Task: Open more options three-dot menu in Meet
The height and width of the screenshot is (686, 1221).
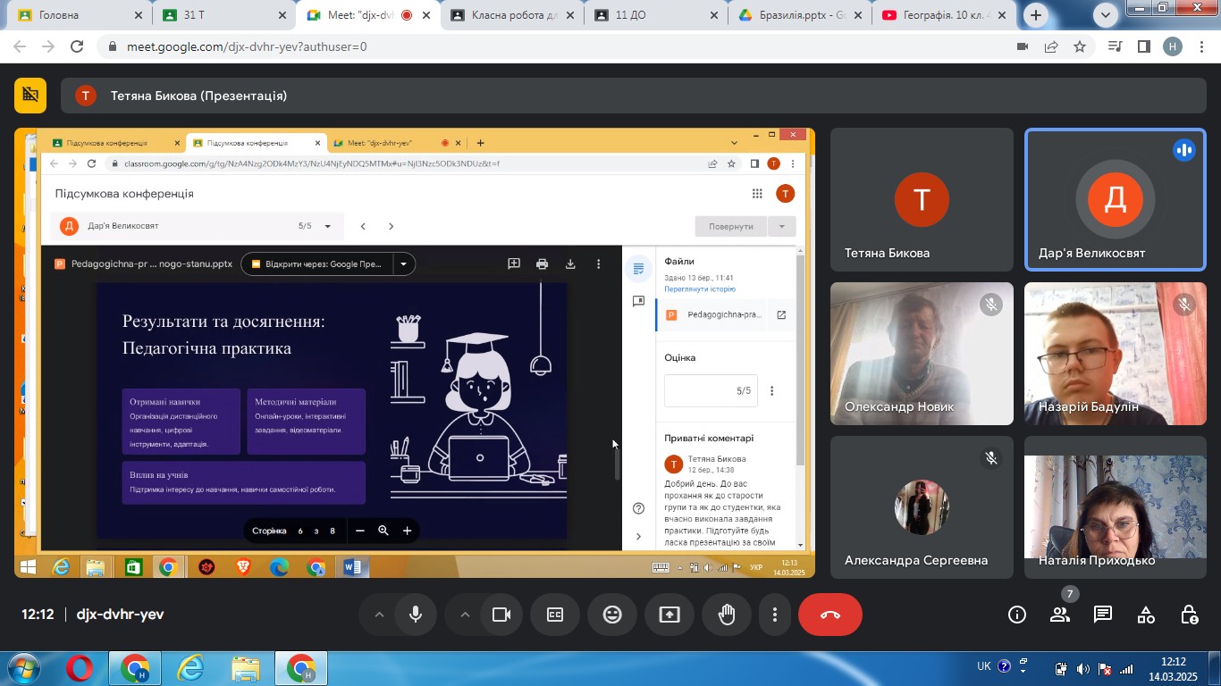Action: coord(775,615)
